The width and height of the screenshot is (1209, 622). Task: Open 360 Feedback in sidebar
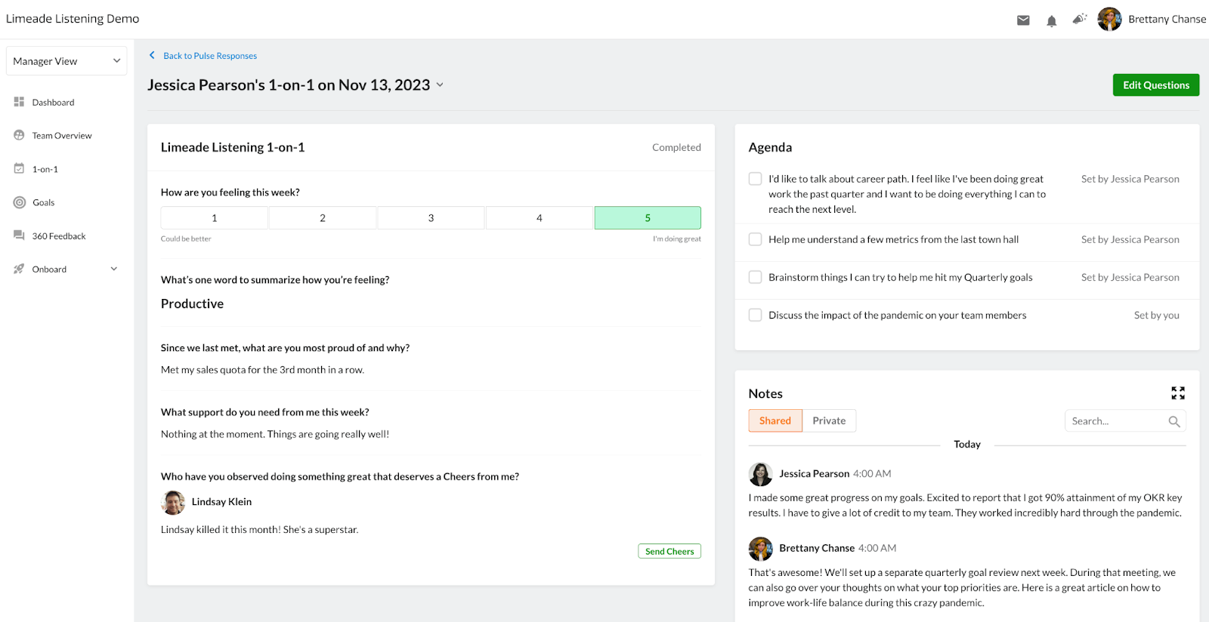59,236
